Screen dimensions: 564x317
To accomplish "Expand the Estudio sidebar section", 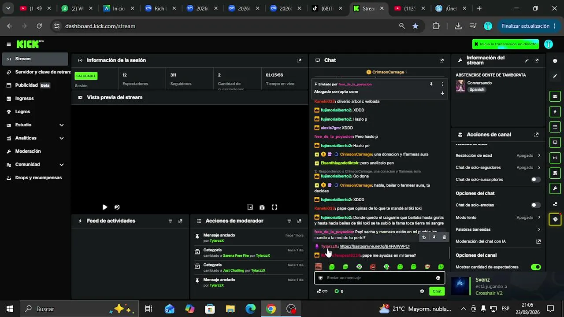I will pyautogui.click(x=61, y=125).
